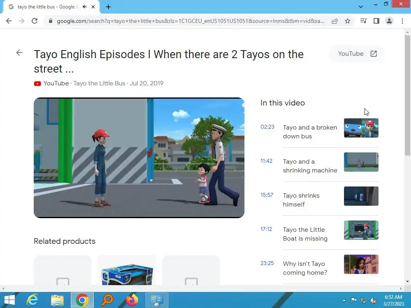Click the 'Tayo shrinks himself' thumbnail
This screenshot has width=411, height=308.
click(361, 196)
